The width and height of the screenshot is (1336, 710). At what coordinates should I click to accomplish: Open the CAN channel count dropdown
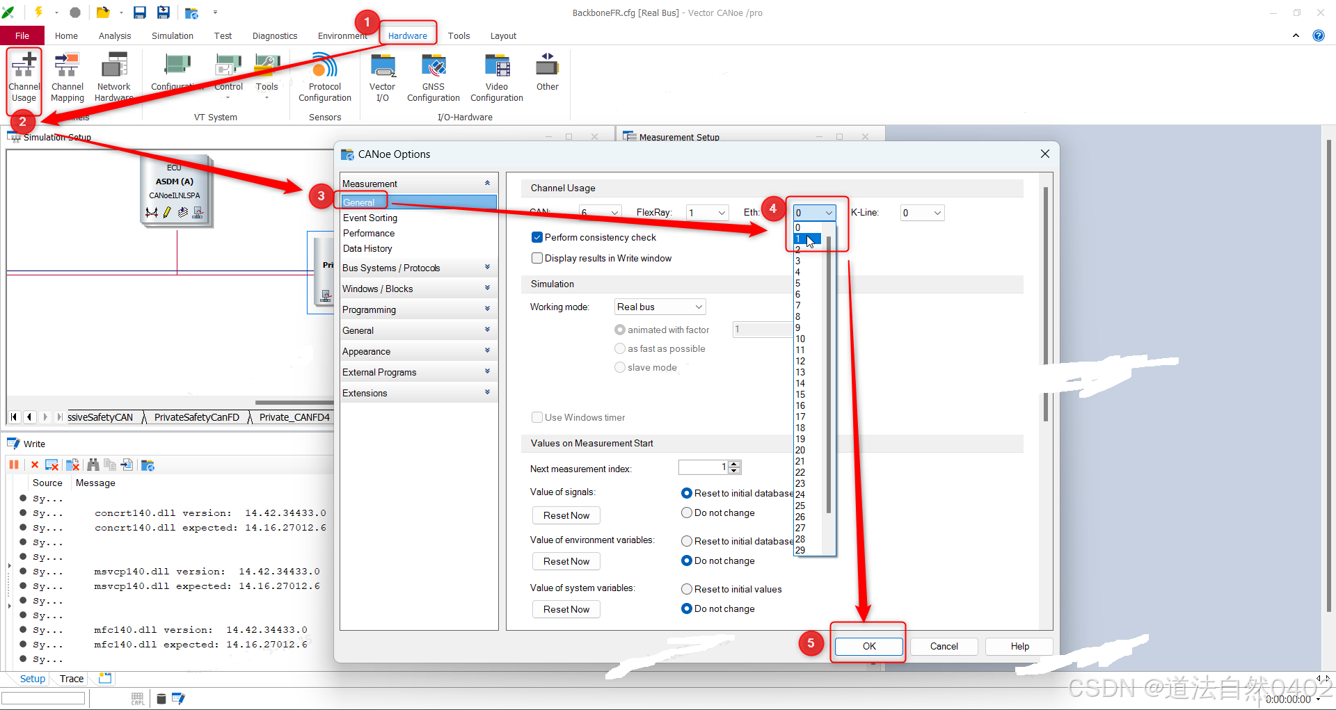(x=600, y=213)
